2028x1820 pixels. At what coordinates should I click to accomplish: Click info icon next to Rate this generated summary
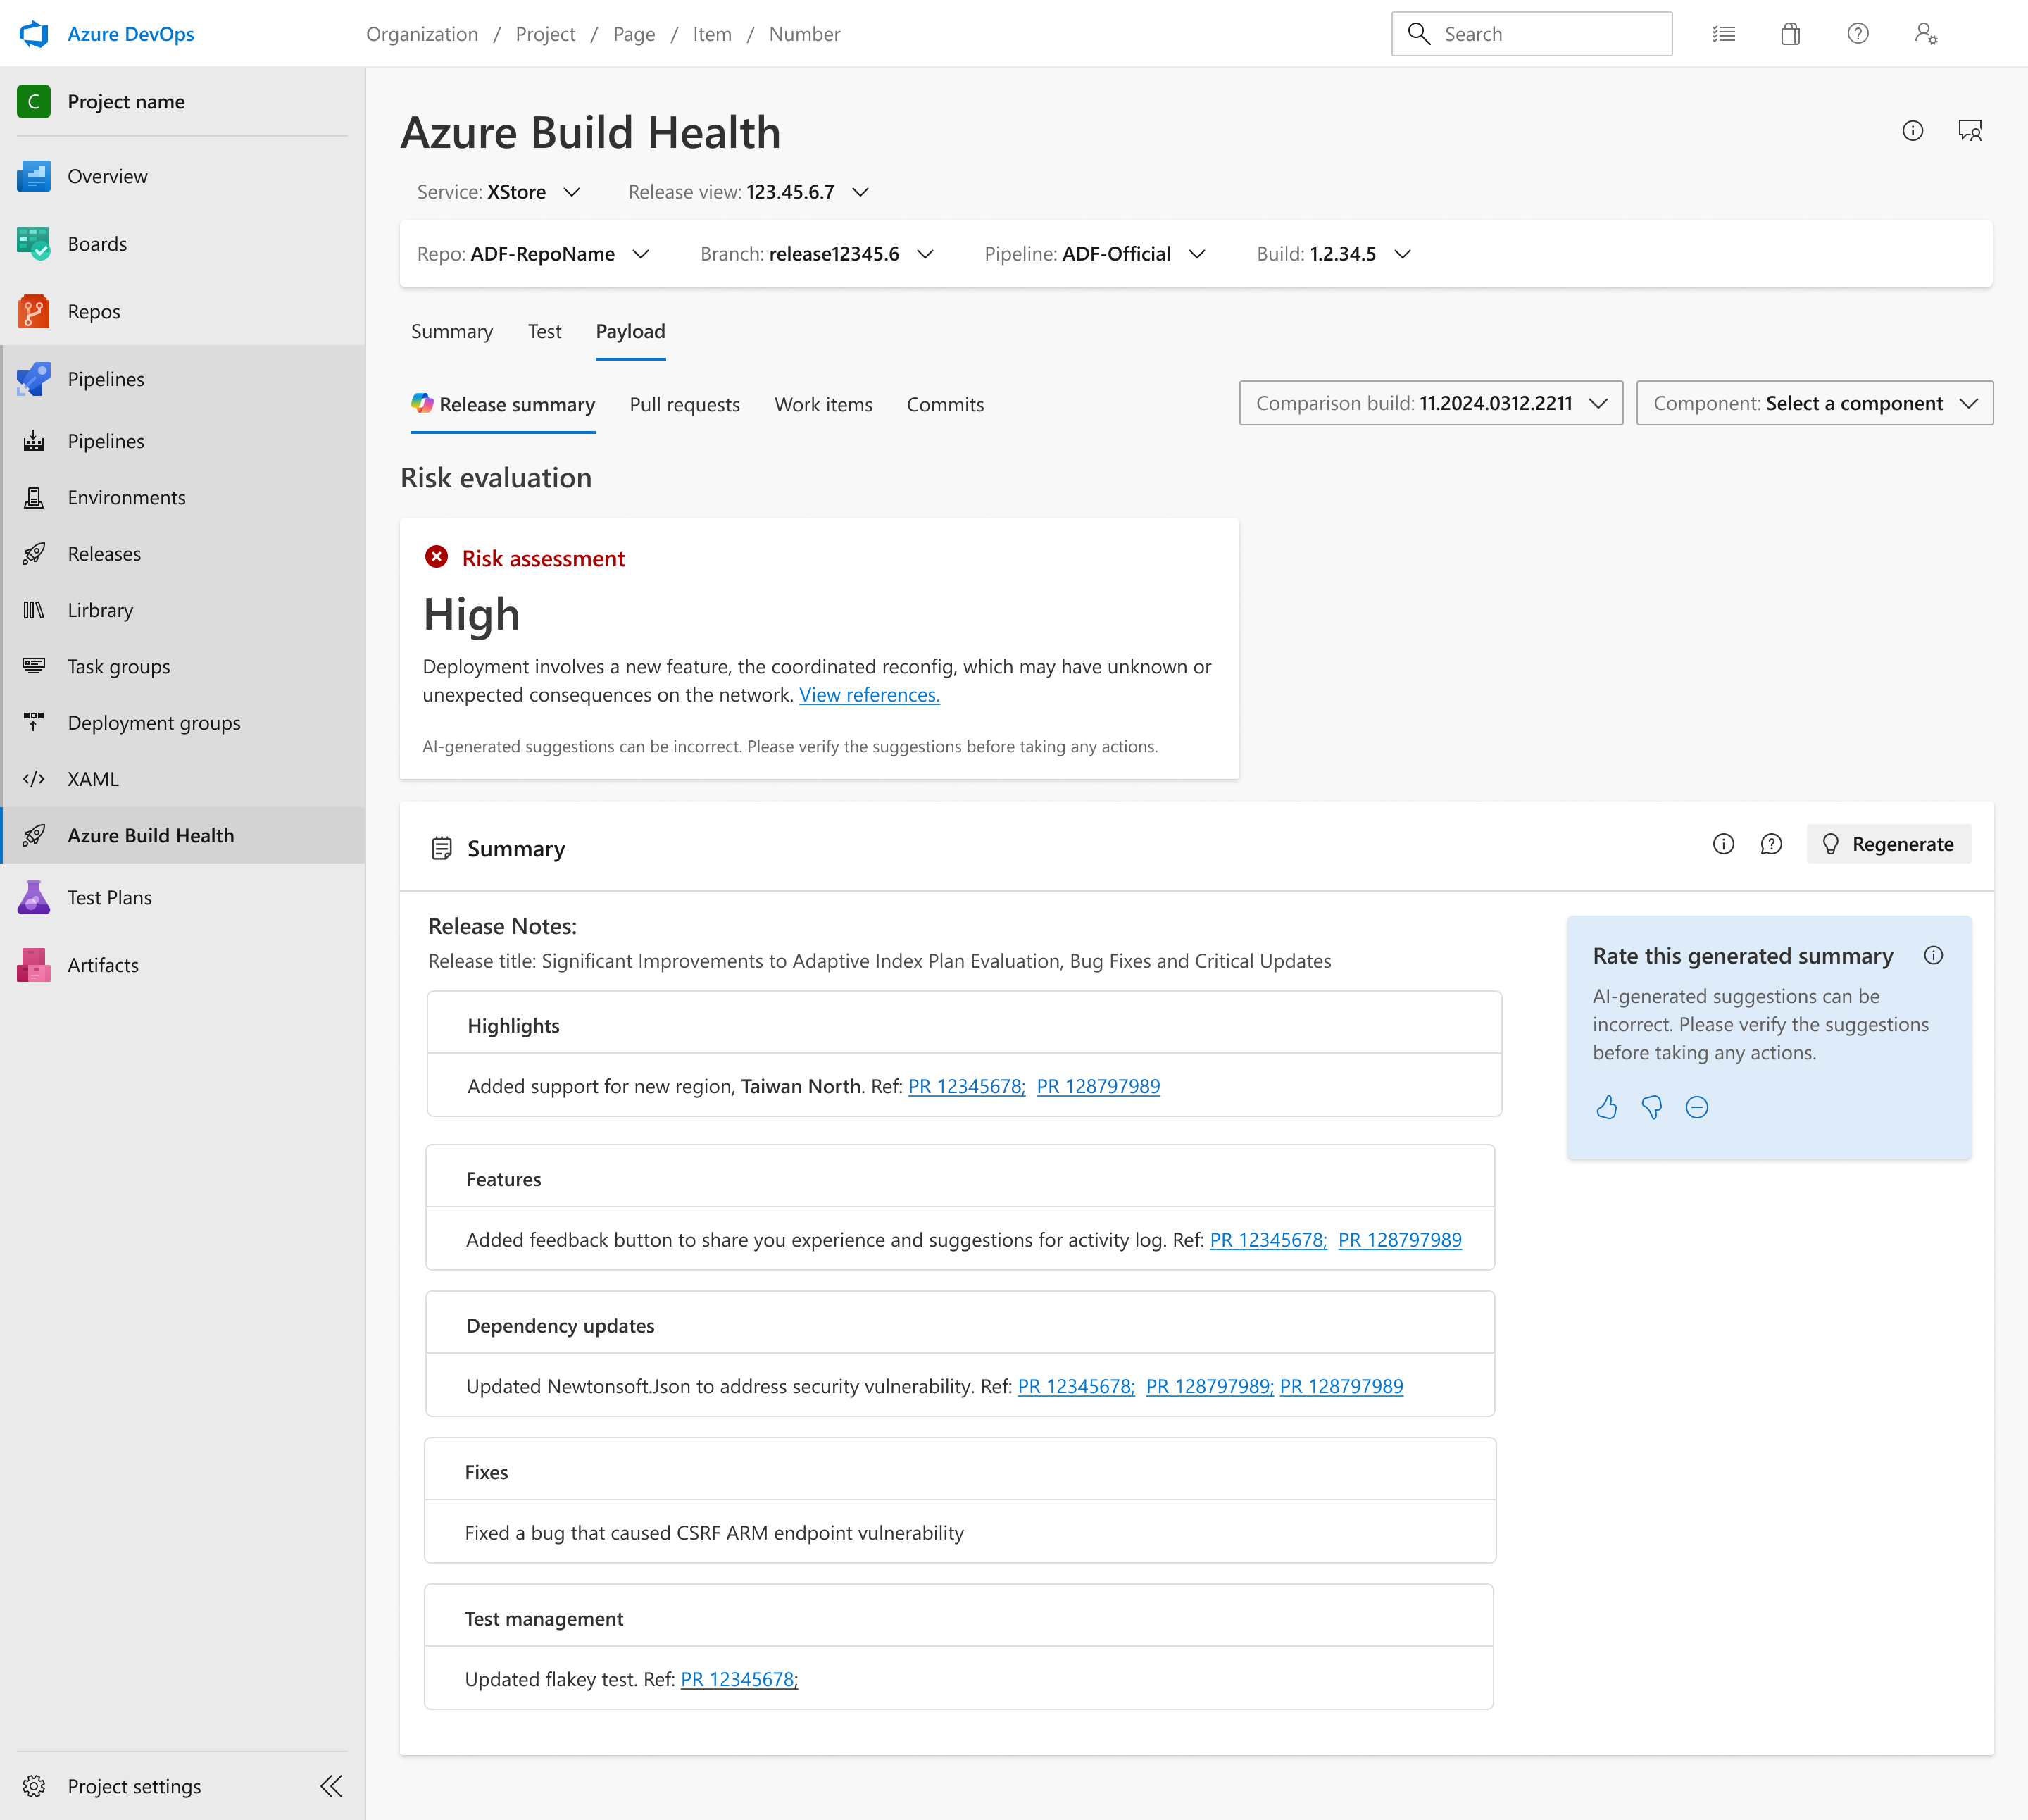pos(1933,955)
